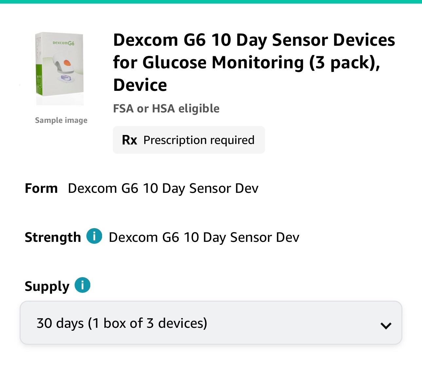The width and height of the screenshot is (422, 384).
Task: Click the orange sensor graphic on the box
Action: (67, 63)
